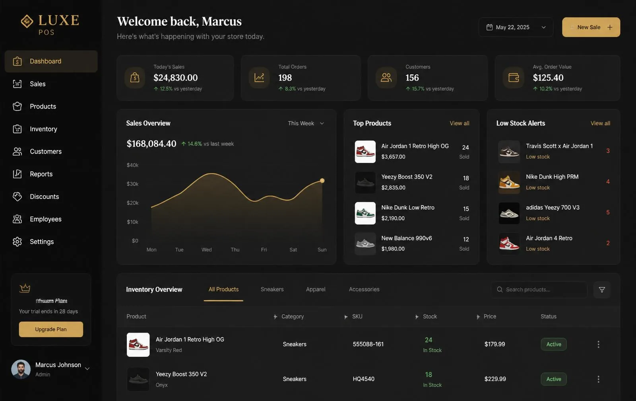Click Active status badge for Yeezy Boost 350 V2
Viewport: 636px width, 401px height.
click(554, 379)
